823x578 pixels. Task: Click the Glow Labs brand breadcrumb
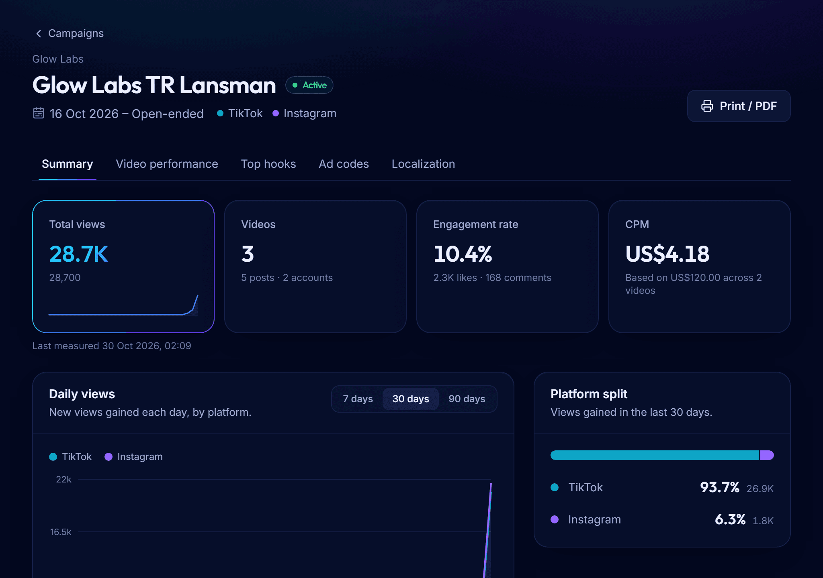(58, 59)
